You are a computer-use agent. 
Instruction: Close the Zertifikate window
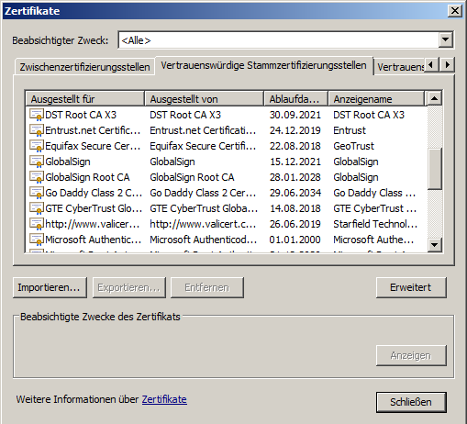click(x=455, y=11)
